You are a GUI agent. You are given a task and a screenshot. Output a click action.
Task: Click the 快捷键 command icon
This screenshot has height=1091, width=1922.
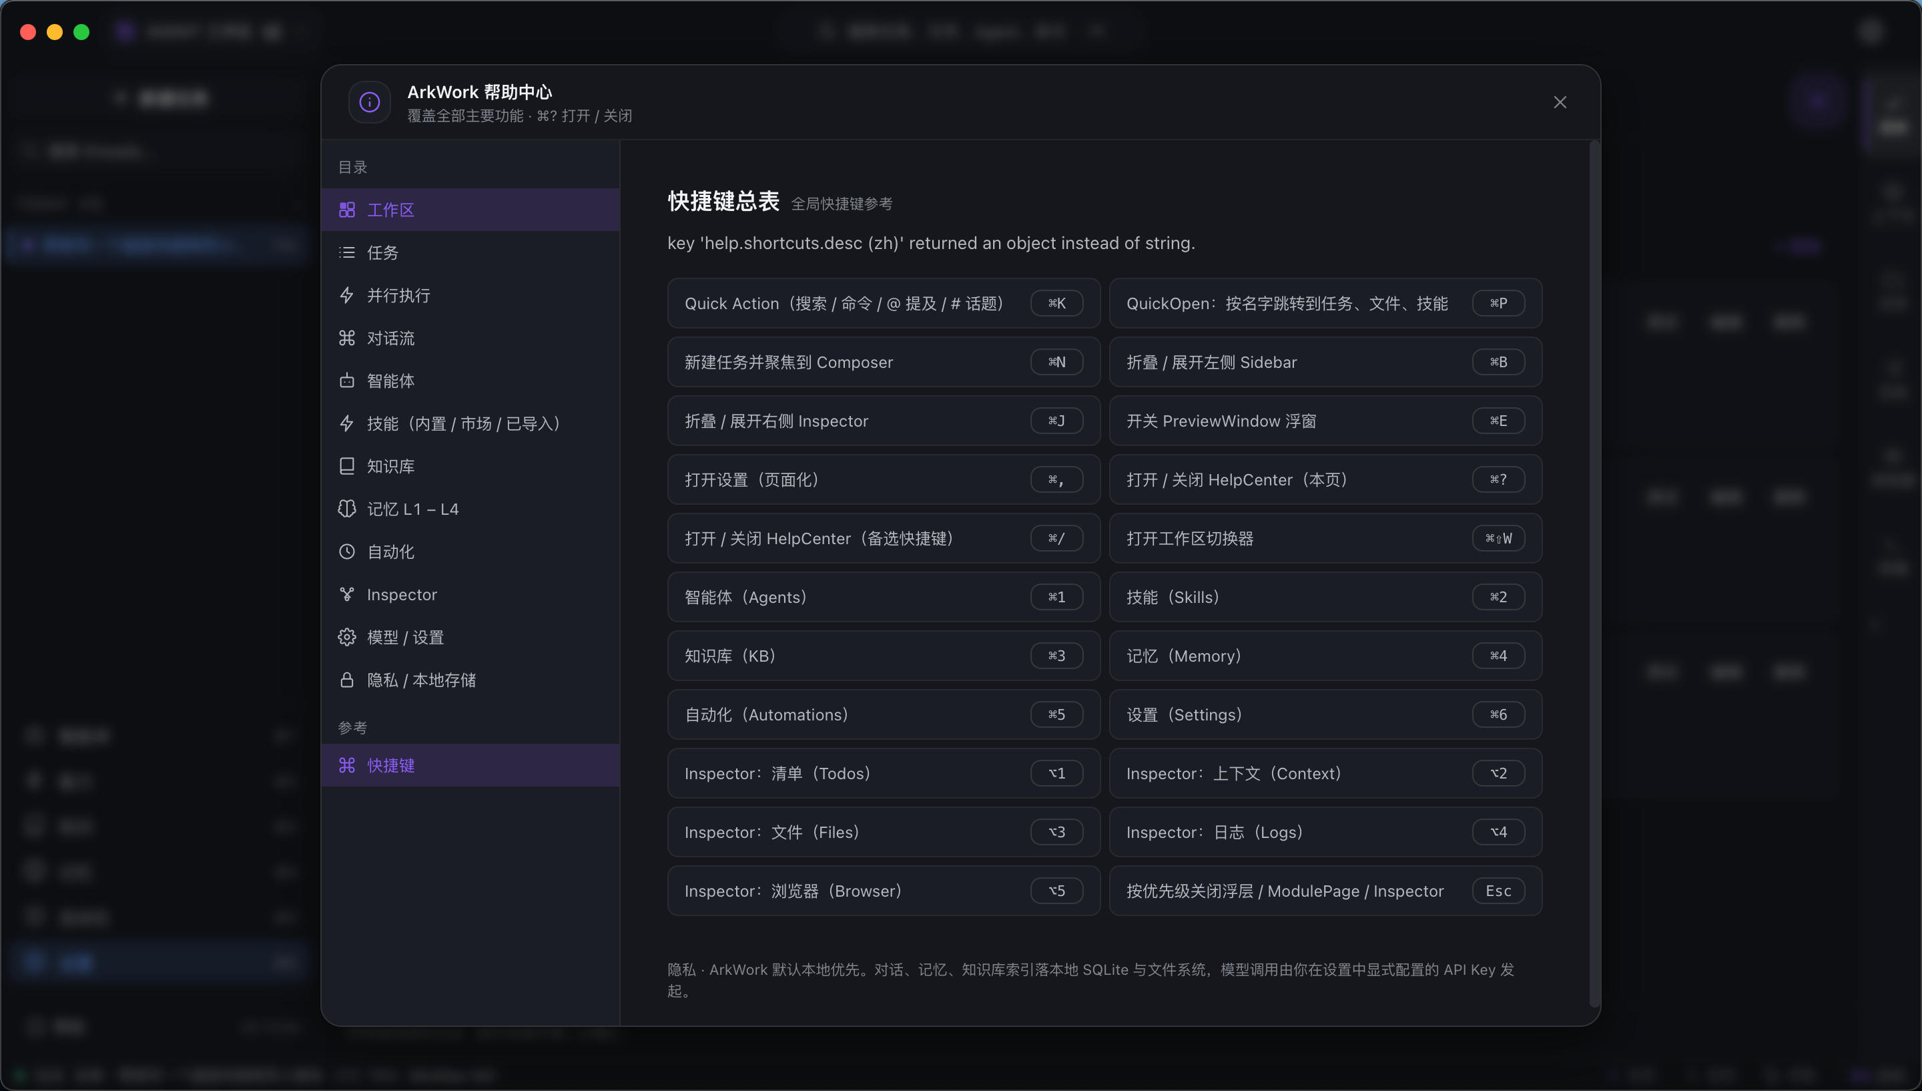[346, 765]
